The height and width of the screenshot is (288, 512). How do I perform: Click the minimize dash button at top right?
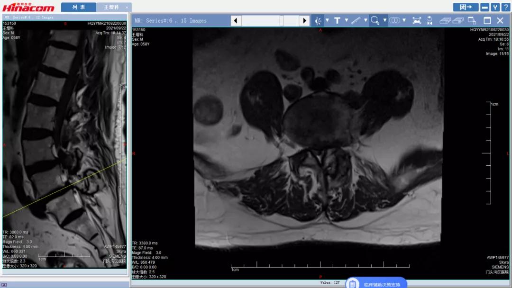485,7
